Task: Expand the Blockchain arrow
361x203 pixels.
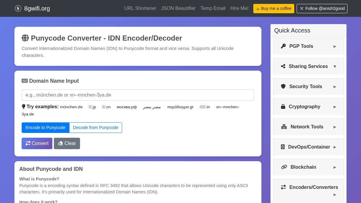Action: 335,167
